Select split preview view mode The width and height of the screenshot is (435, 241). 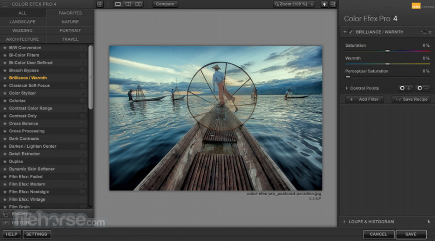pos(128,4)
